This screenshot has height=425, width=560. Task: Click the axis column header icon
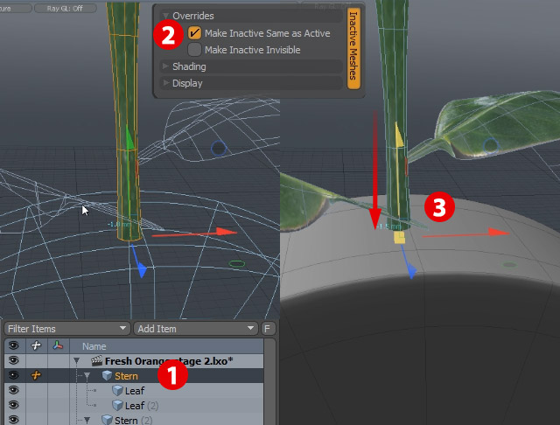(x=58, y=345)
